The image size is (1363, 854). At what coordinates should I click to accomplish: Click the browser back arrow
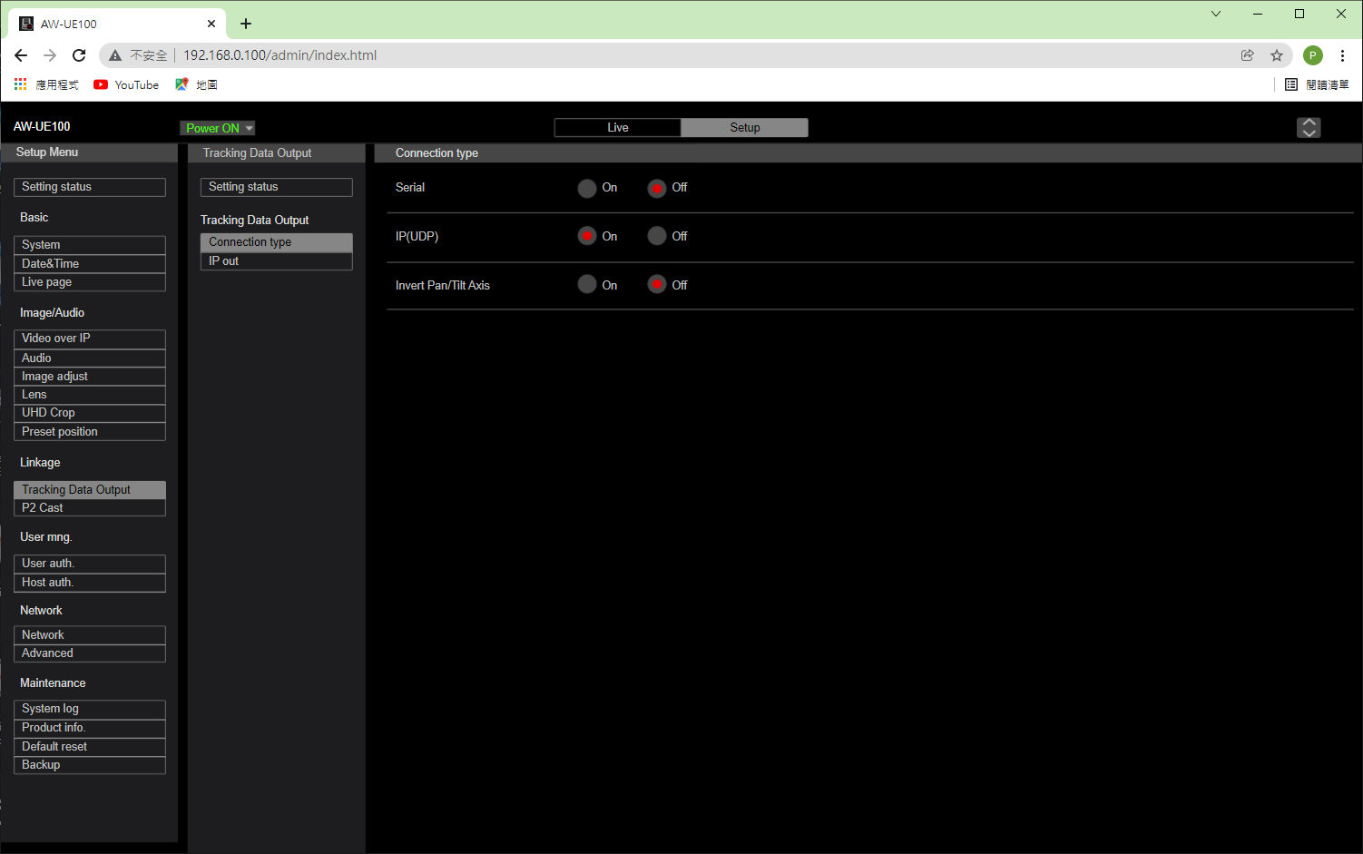[21, 55]
